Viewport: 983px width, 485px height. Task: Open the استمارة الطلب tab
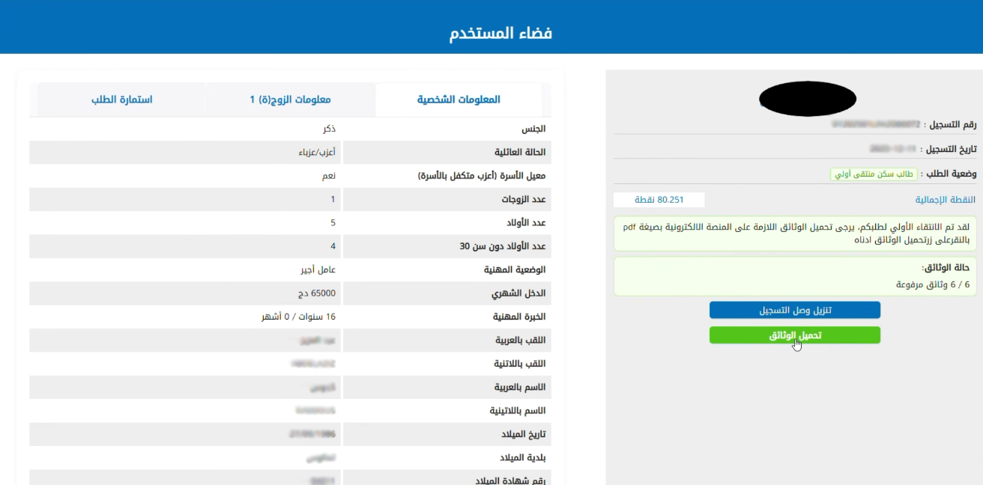(121, 100)
